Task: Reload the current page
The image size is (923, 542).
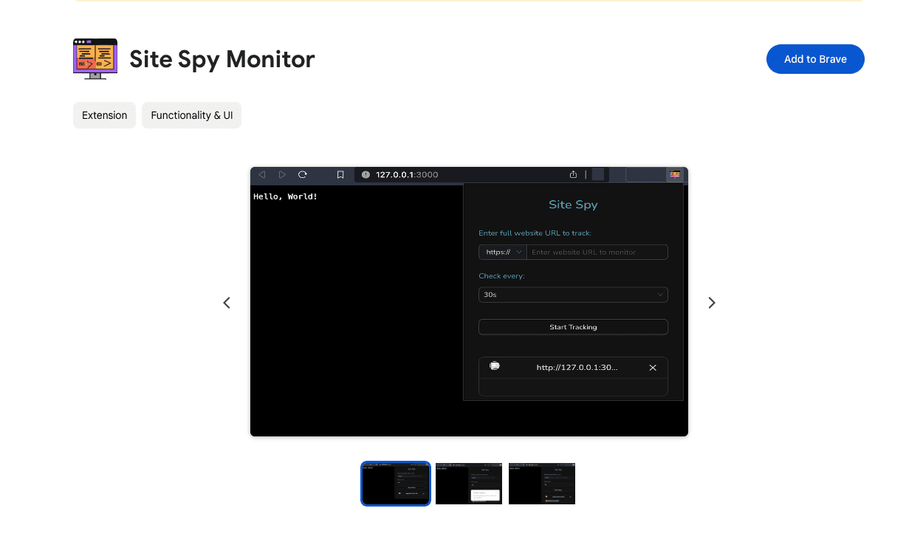Action: [302, 174]
